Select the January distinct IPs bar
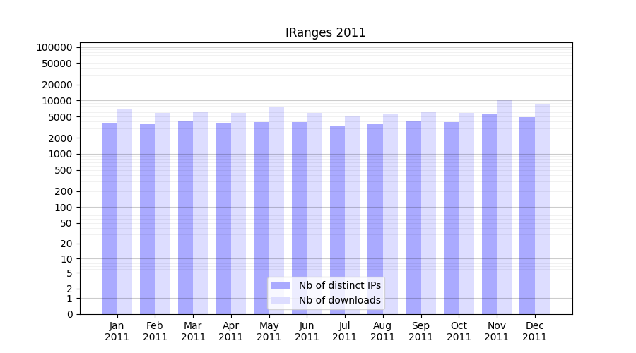Image resolution: width=636 pixels, height=353 pixels. coord(110,218)
